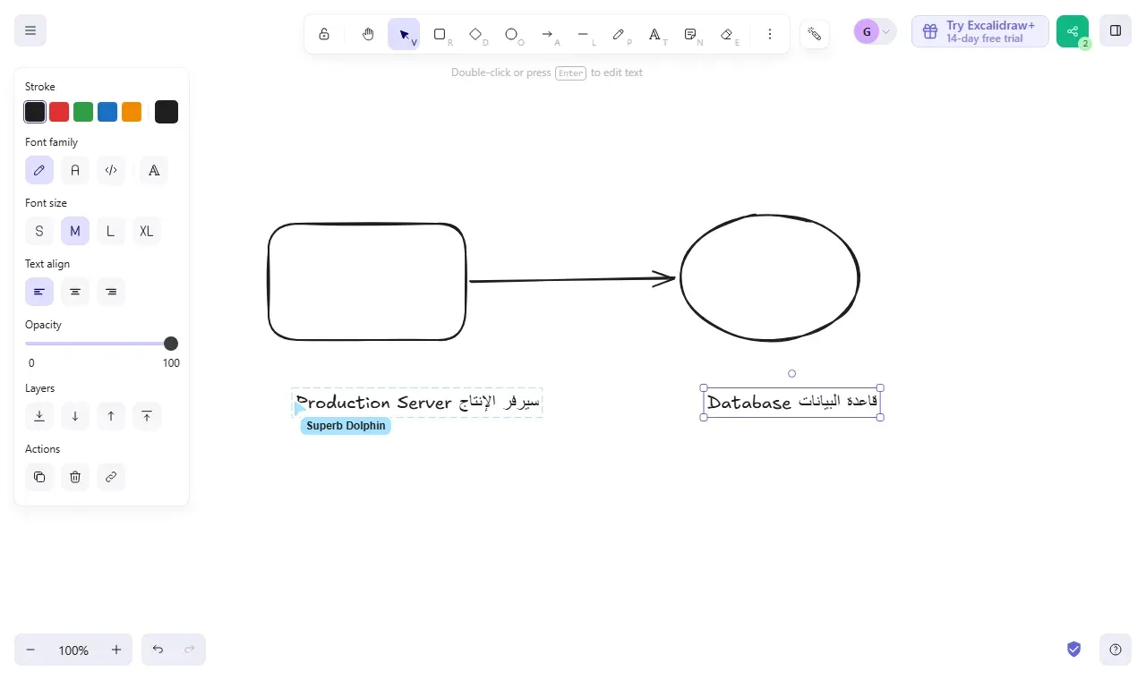Set font size to S
This screenshot has height=680, width=1146.
[39, 231]
